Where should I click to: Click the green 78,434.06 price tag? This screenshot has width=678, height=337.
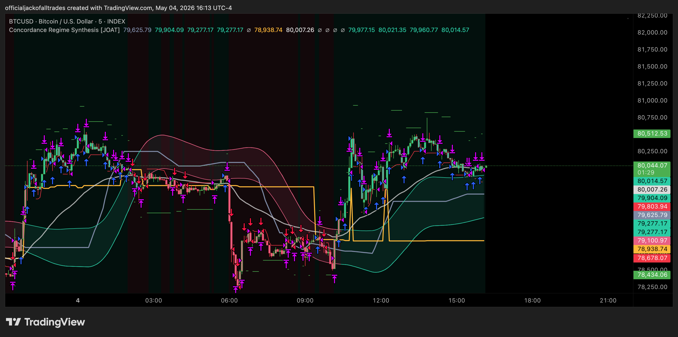[x=652, y=275]
